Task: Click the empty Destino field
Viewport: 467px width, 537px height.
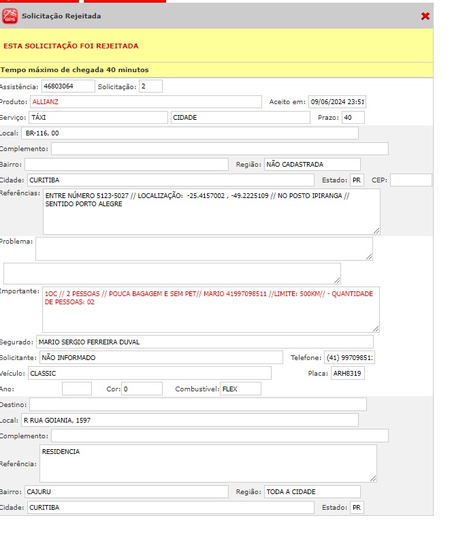Action: (x=198, y=404)
